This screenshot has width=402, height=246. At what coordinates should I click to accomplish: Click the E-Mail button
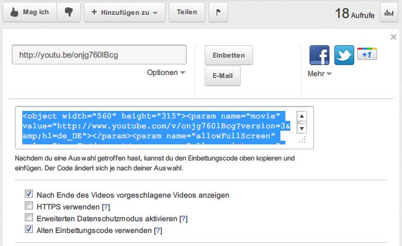coord(223,76)
